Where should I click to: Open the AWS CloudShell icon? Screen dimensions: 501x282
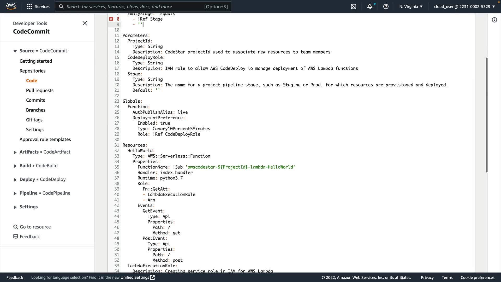click(354, 7)
